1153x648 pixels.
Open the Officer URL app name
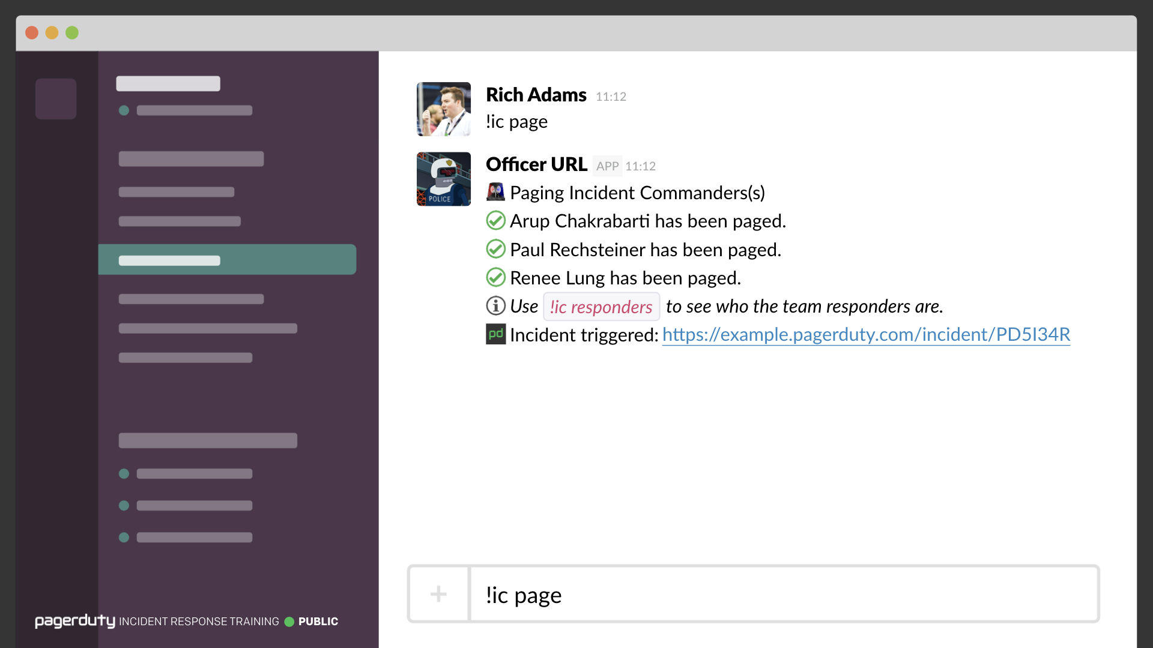pyautogui.click(x=536, y=164)
